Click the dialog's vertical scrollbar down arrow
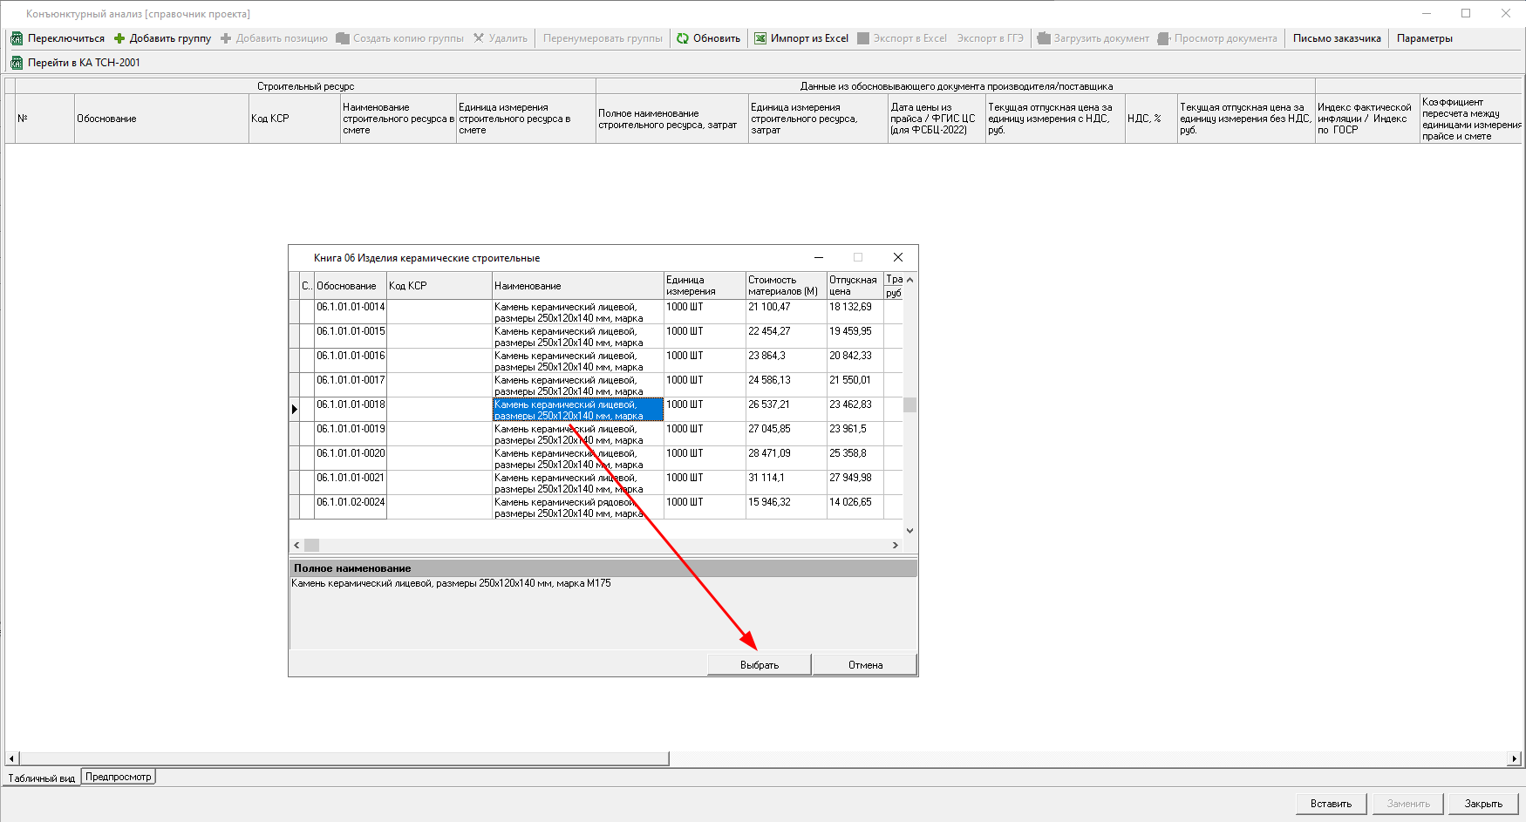The image size is (1526, 822). point(909,530)
